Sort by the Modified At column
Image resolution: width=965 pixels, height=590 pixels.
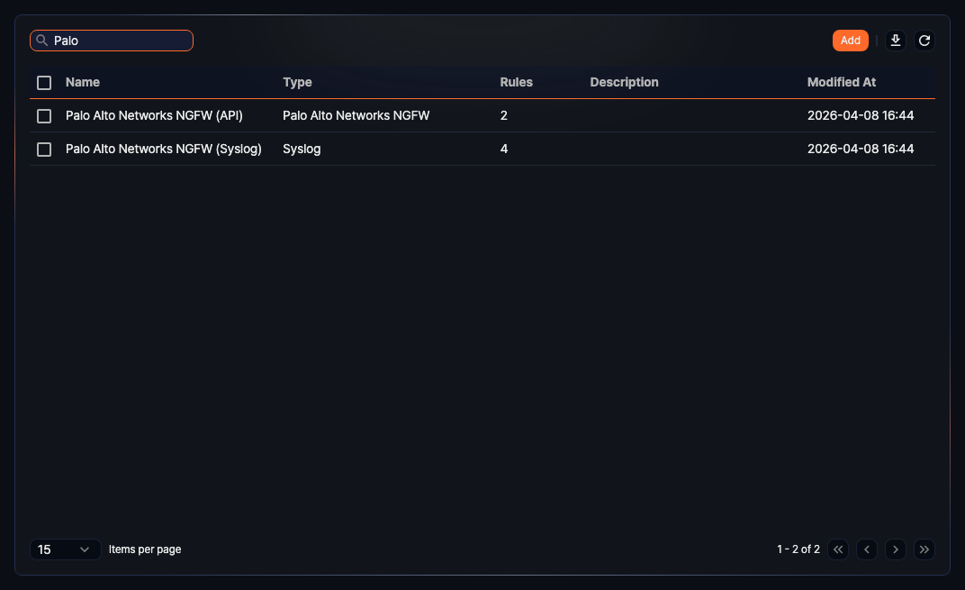click(x=841, y=82)
